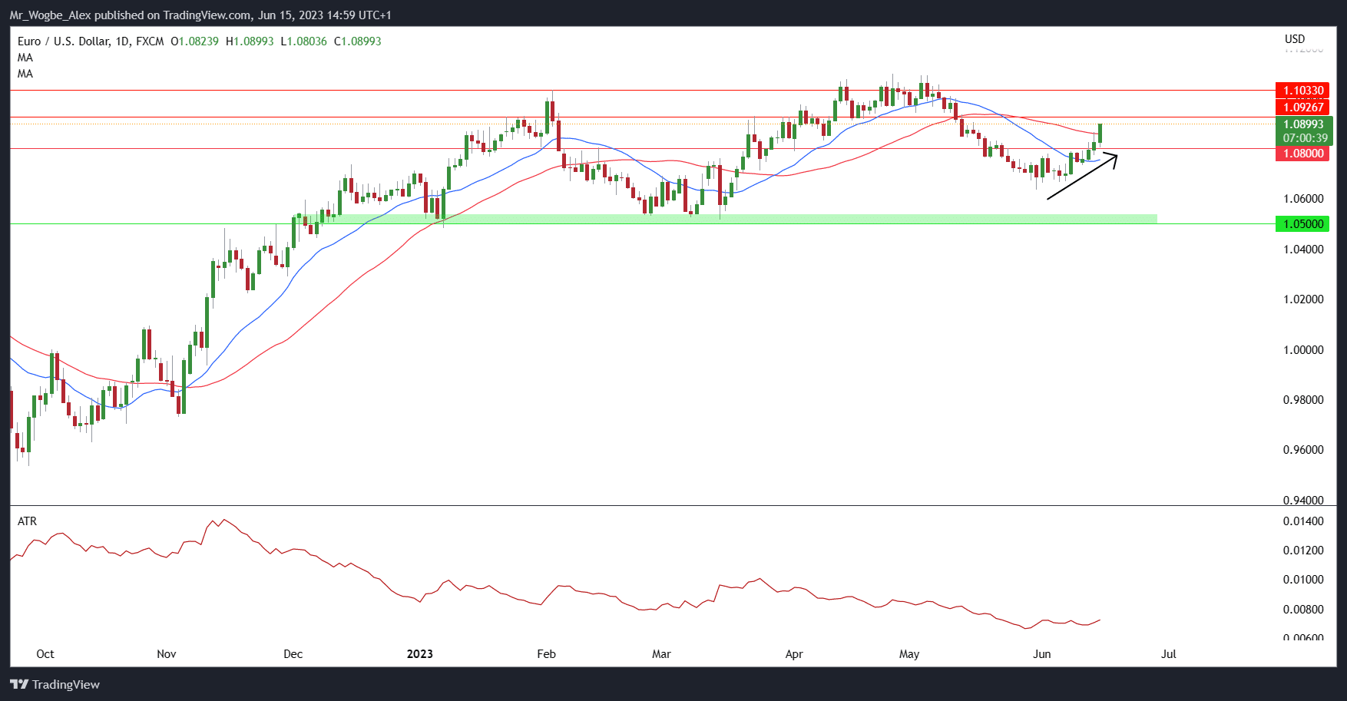
Task: Click the 1.00000 price axis value
Action: click(x=1303, y=350)
